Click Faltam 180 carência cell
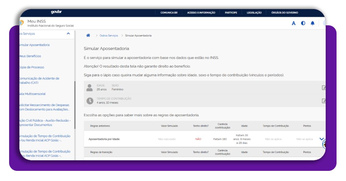This screenshot has width=346, height=181. coord(220,139)
